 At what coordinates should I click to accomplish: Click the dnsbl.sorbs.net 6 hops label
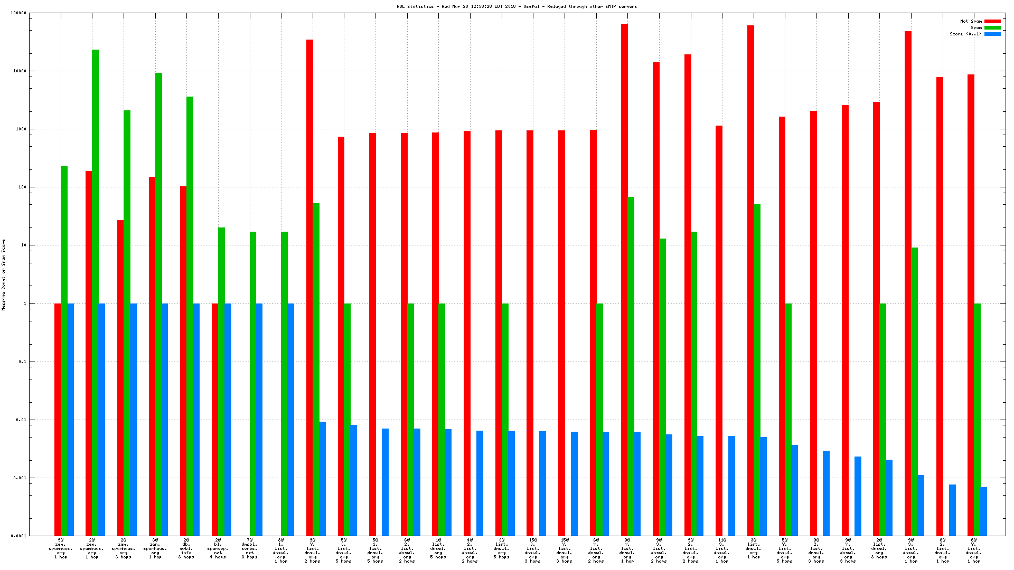[x=249, y=548]
